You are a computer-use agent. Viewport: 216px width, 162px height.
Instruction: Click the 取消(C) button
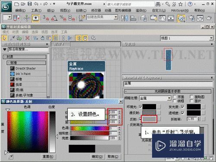(113, 156)
